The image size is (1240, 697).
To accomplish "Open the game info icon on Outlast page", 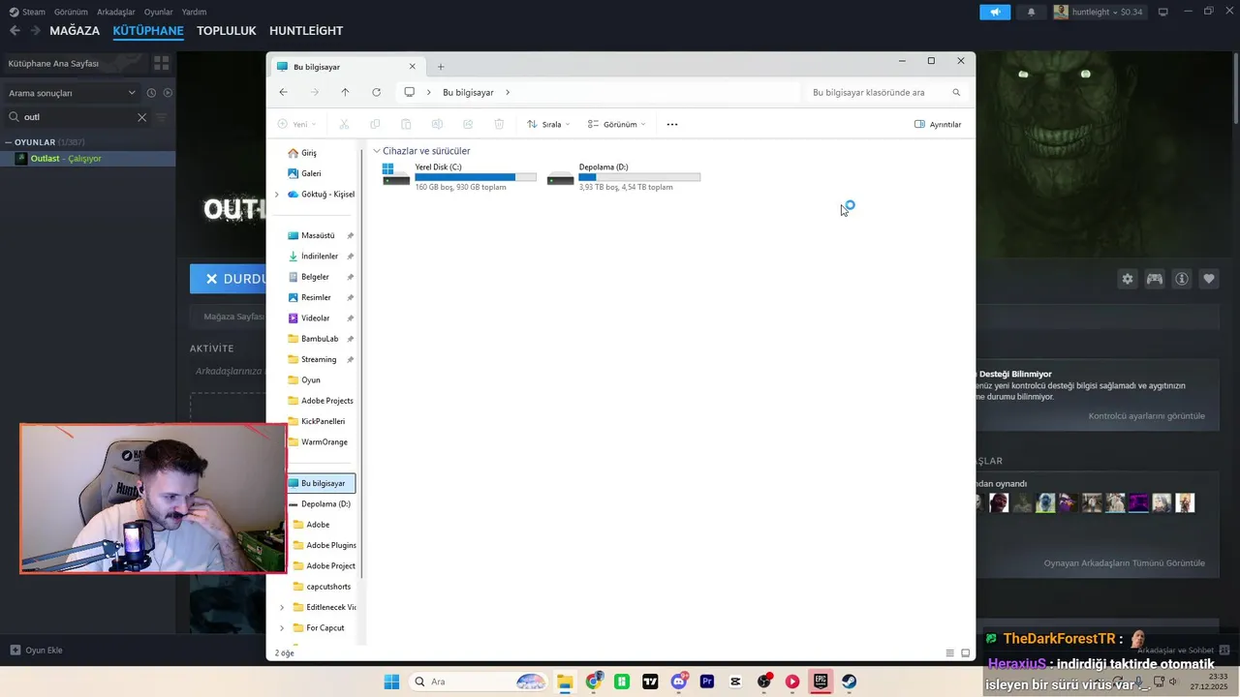I will 1182,279.
